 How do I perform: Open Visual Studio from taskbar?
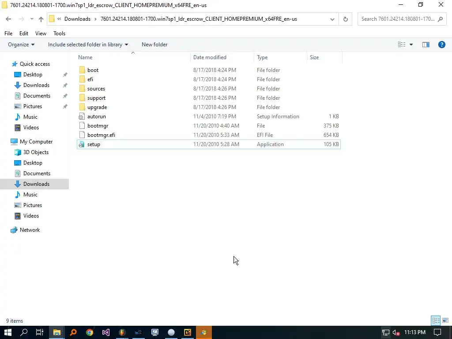coord(106,332)
